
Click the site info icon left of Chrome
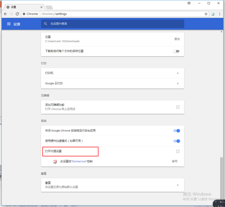(x=24, y=14)
